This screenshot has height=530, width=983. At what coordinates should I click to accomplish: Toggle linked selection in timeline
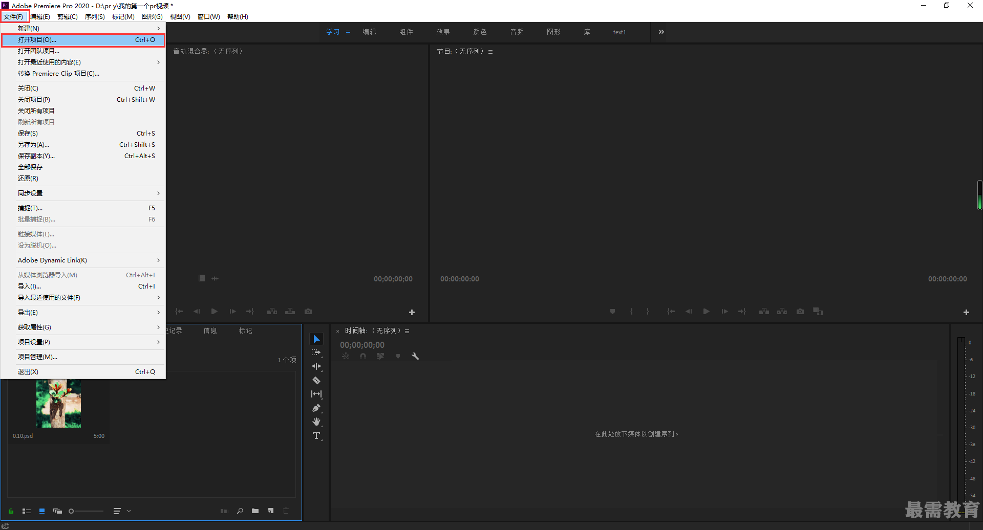[x=380, y=356]
